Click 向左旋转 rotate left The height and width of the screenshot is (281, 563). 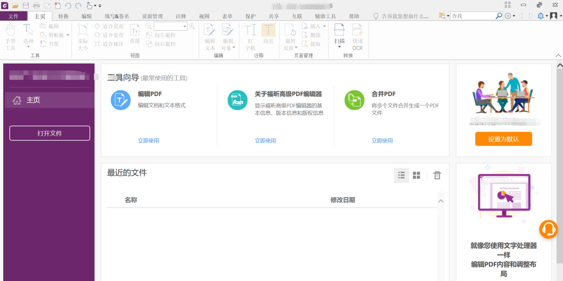pyautogui.click(x=161, y=35)
